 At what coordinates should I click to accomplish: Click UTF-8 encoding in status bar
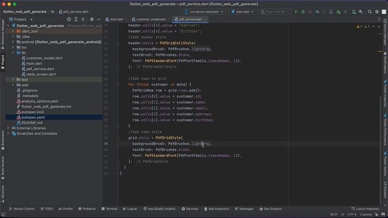pos(352,214)
